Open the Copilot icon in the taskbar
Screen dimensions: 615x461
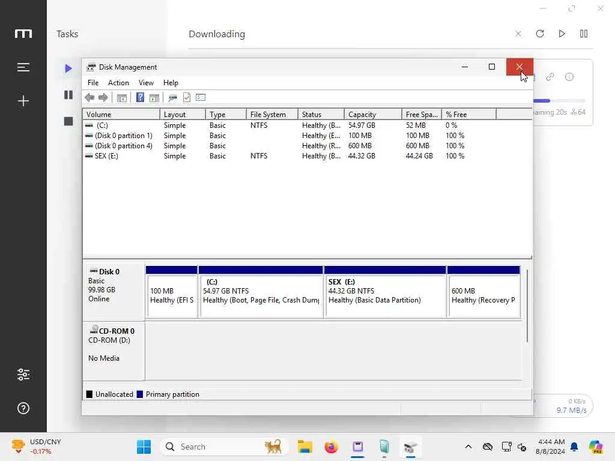[x=595, y=447]
